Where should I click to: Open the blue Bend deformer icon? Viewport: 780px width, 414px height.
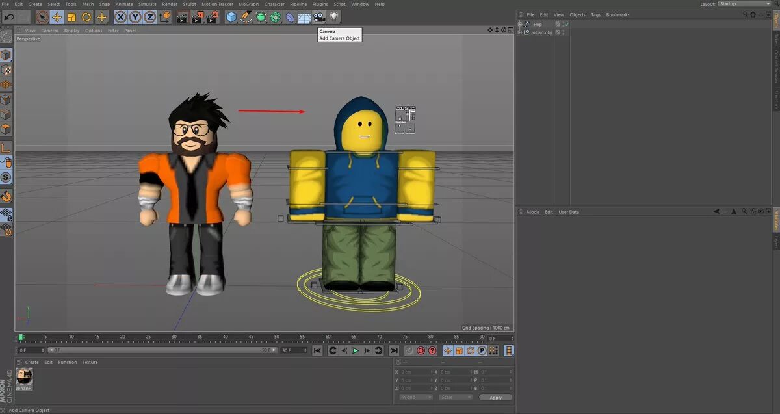(291, 17)
